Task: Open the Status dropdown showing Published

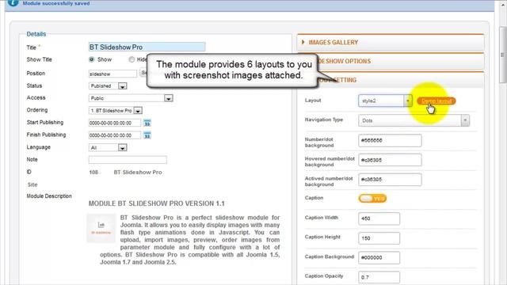Action: click(x=108, y=86)
